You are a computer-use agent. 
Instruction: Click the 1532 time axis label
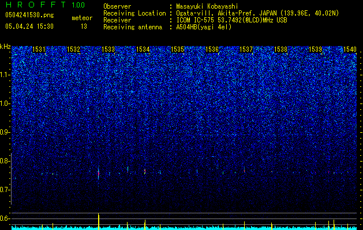[73, 49]
